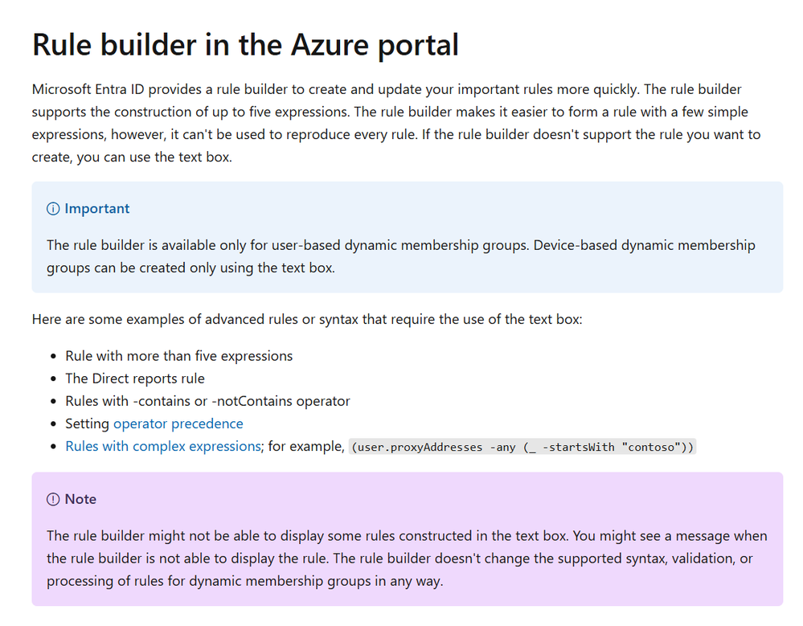Click the intro paragraph starting Microsoft Entra ID

396,124
